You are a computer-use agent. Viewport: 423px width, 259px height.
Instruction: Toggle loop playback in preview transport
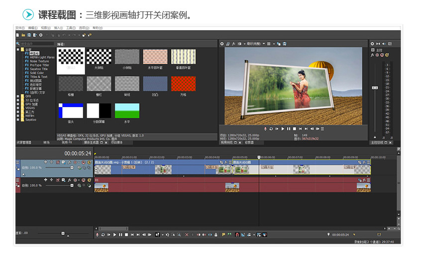pyautogui.click(x=271, y=129)
